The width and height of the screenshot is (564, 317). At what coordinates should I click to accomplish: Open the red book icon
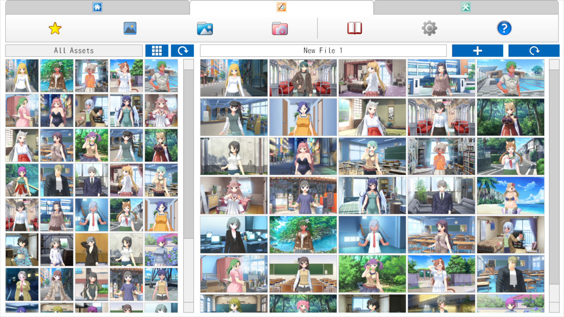click(355, 28)
